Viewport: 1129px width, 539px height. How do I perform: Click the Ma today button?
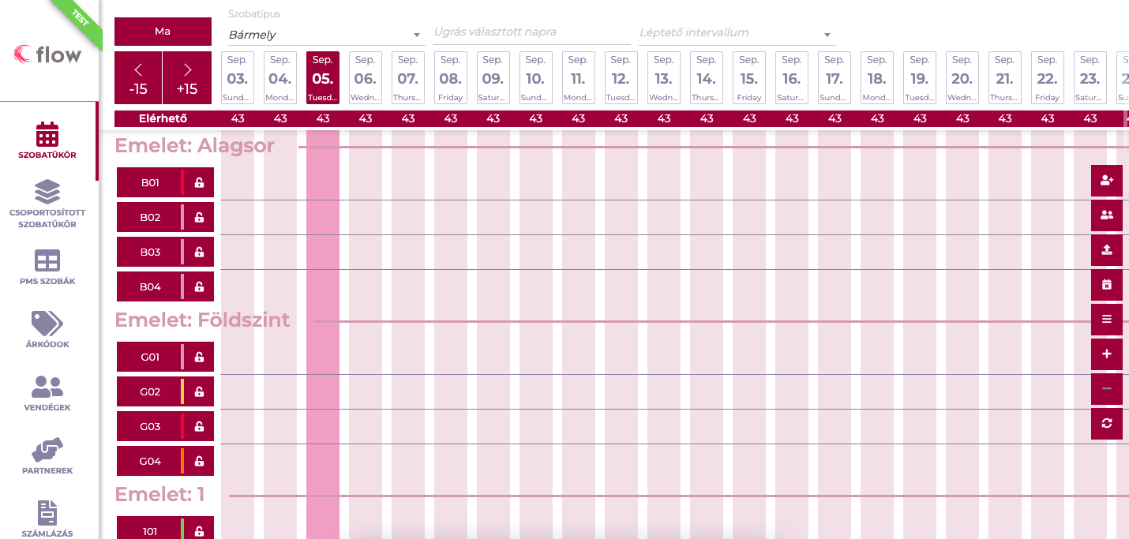coord(163,32)
